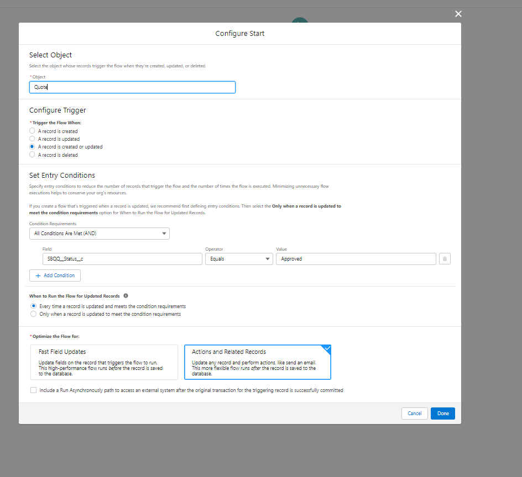
Task: Choose 'Every time a record is updated' option
Action: 33,306
